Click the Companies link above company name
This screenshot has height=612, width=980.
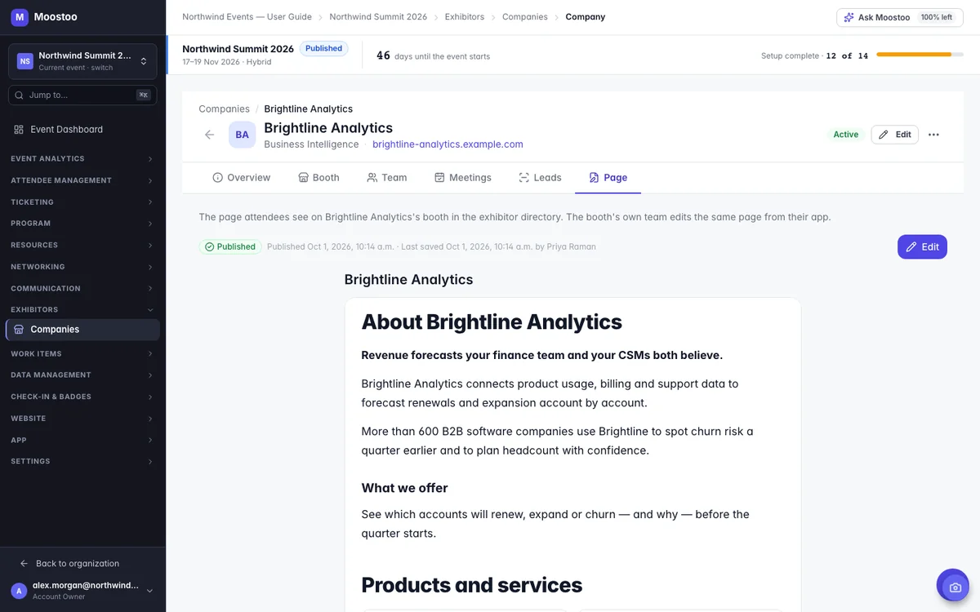[x=224, y=109]
